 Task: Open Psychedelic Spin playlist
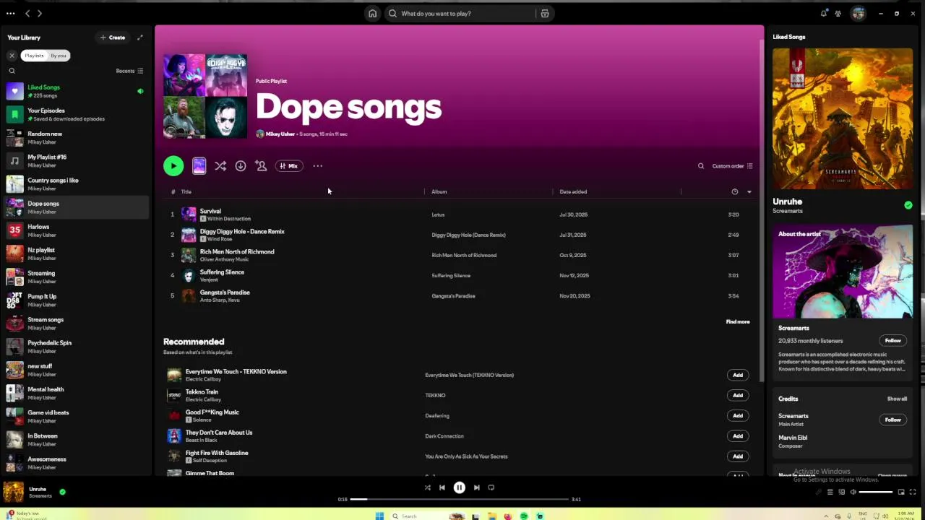(75, 347)
